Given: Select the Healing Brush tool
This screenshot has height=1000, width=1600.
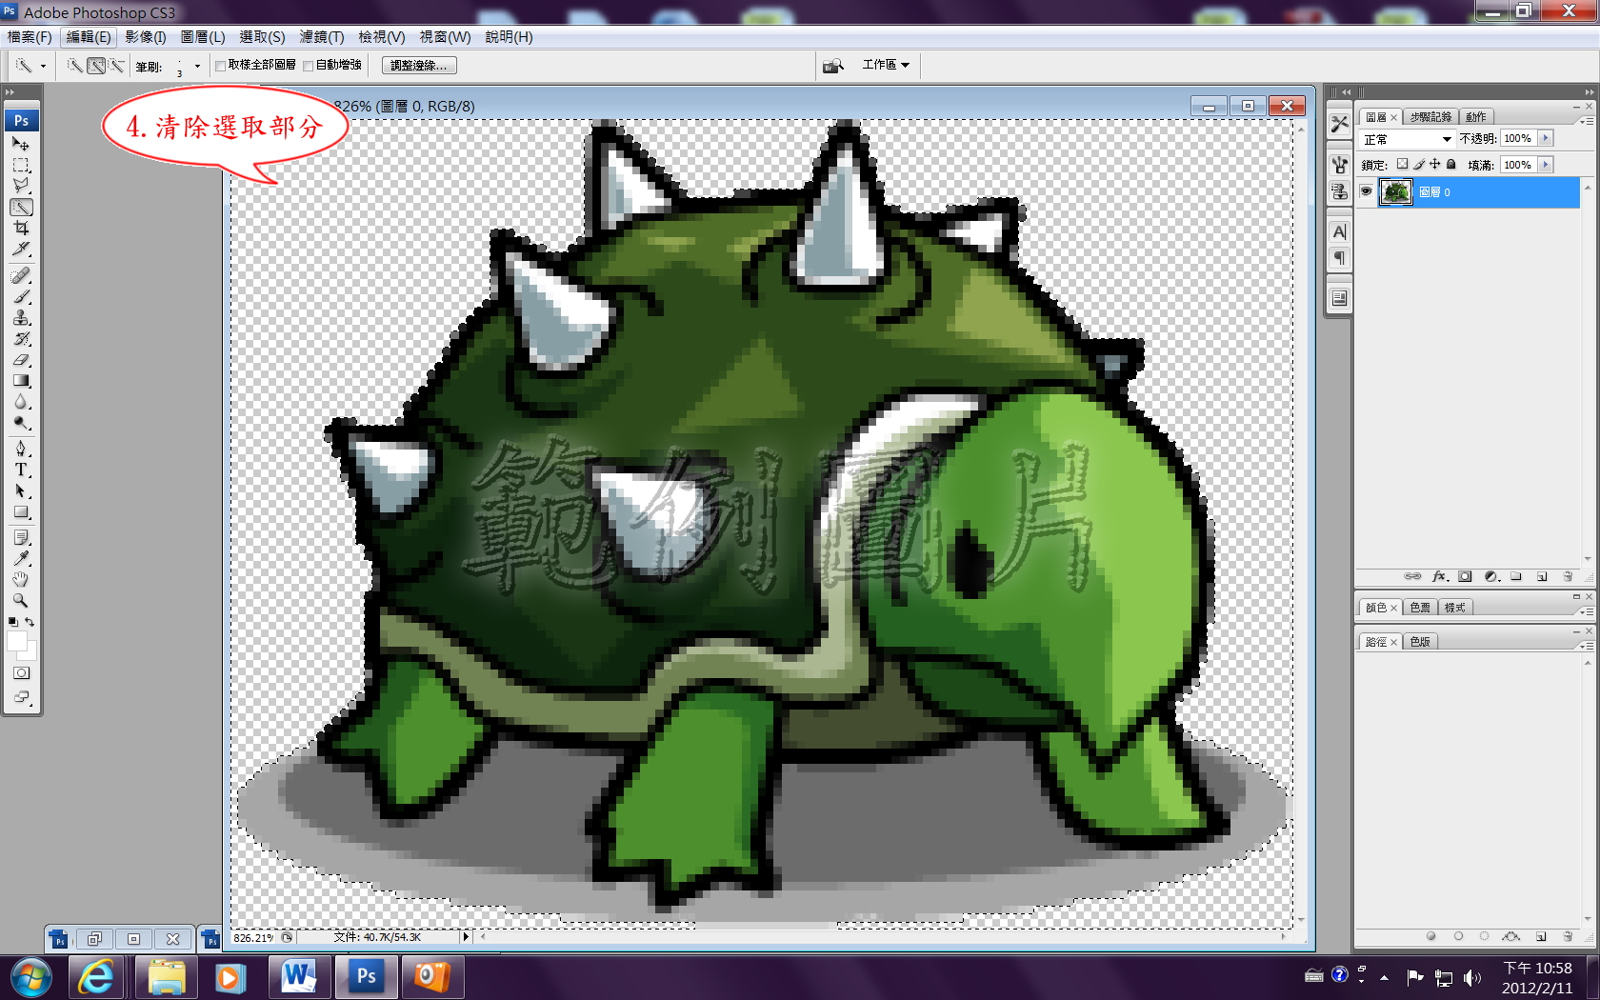Looking at the screenshot, I should 21,276.
